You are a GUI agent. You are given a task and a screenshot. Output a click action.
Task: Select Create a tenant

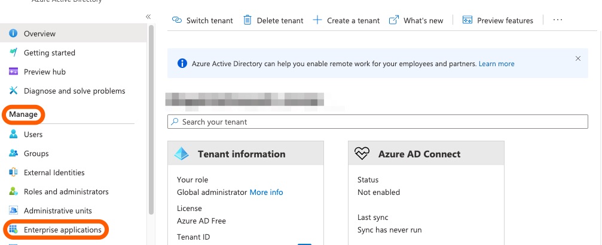click(347, 20)
